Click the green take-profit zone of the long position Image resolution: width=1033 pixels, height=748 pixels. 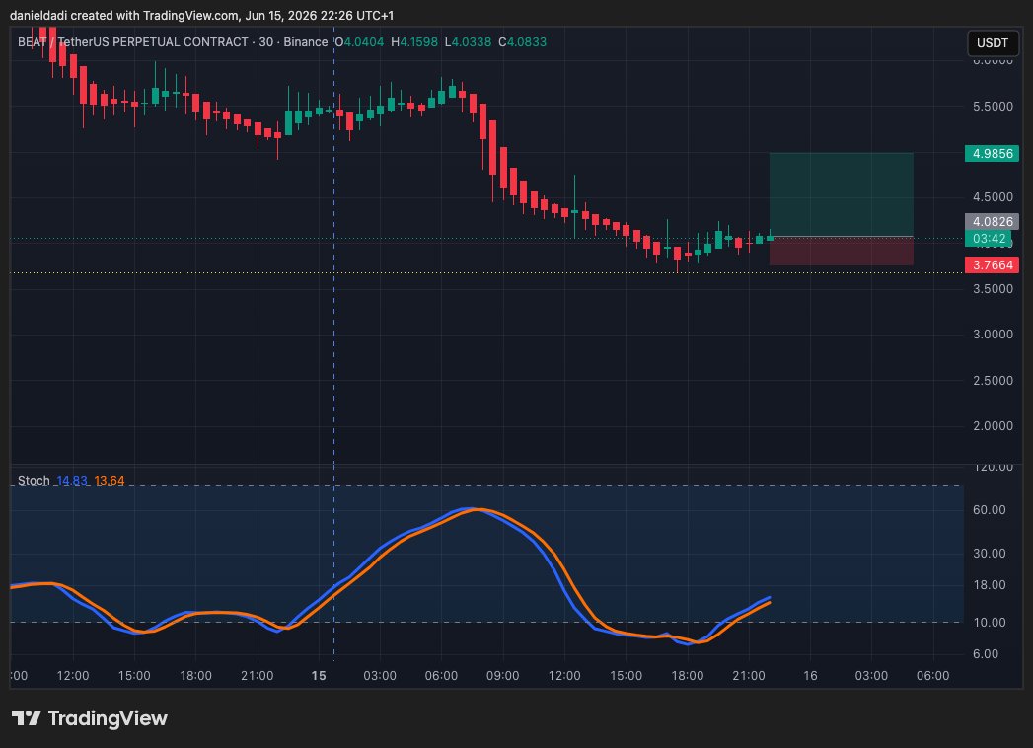pyautogui.click(x=842, y=194)
